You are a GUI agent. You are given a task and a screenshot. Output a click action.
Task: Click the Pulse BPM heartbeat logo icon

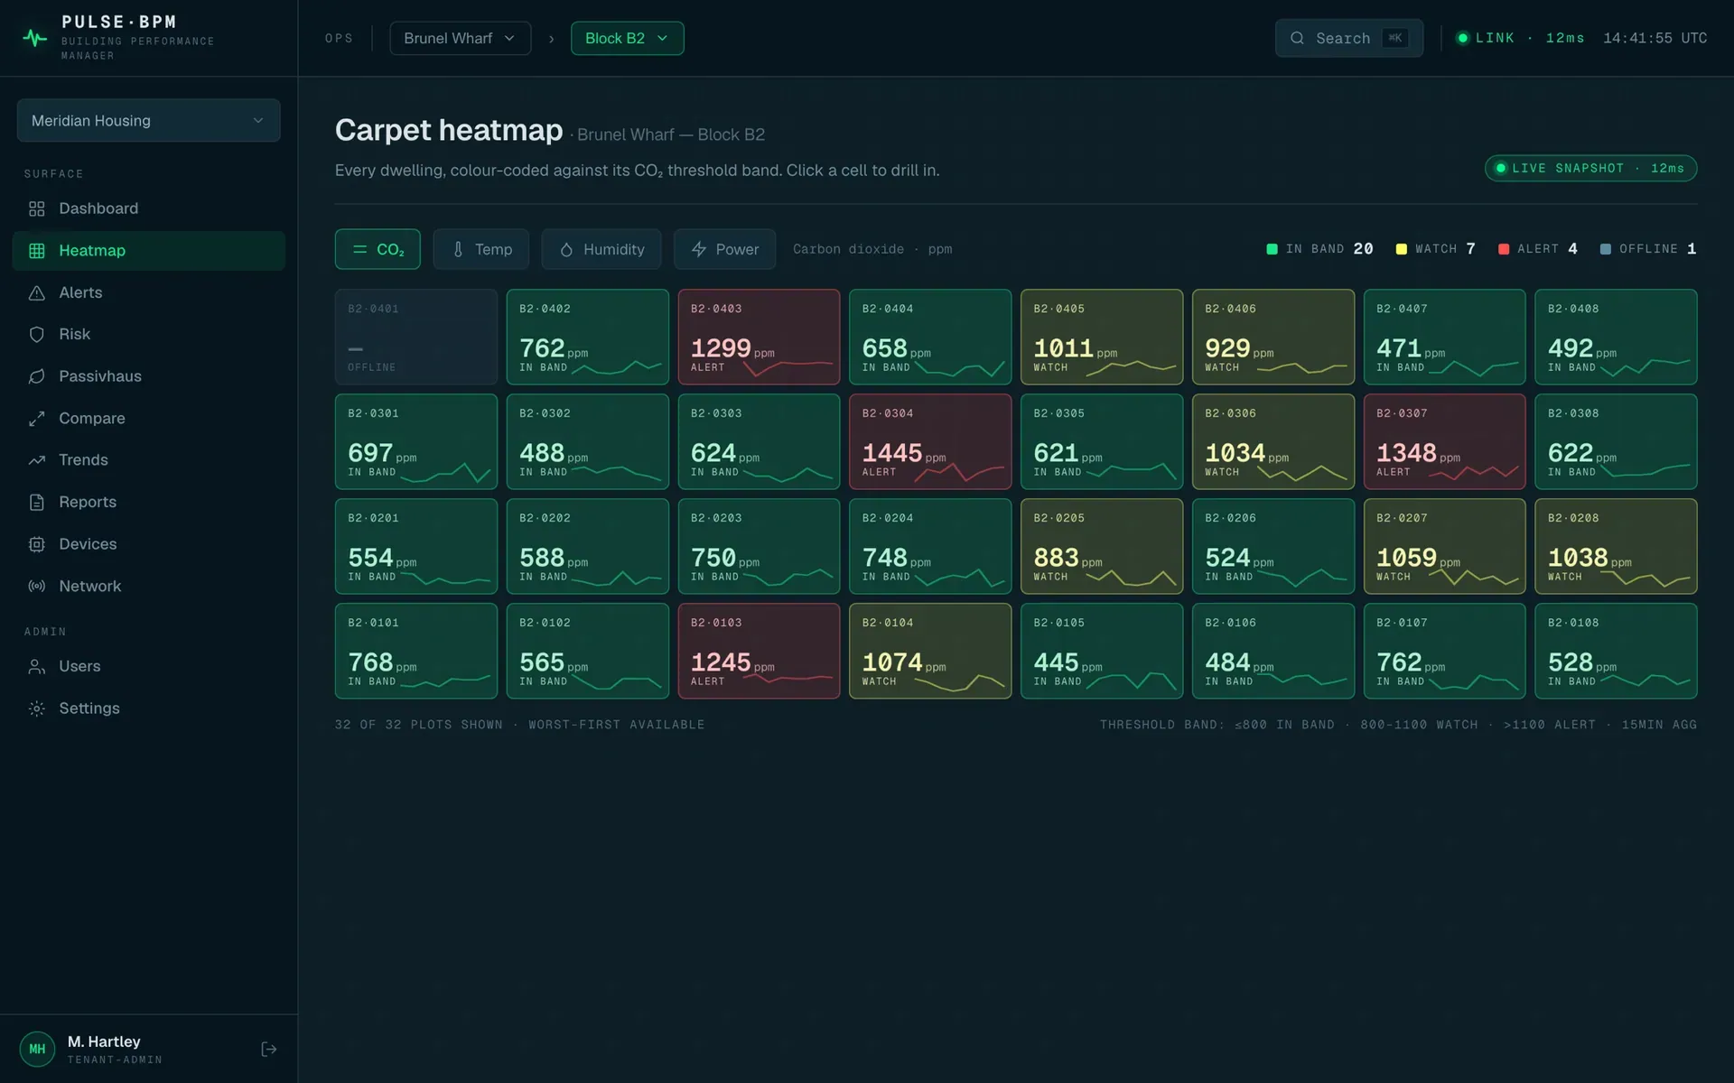coord(34,38)
